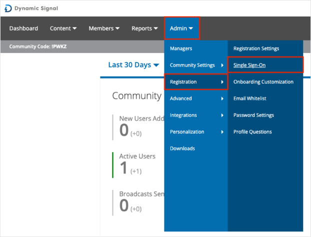
Task: Select Managers from the Admin menu
Action: (x=181, y=48)
